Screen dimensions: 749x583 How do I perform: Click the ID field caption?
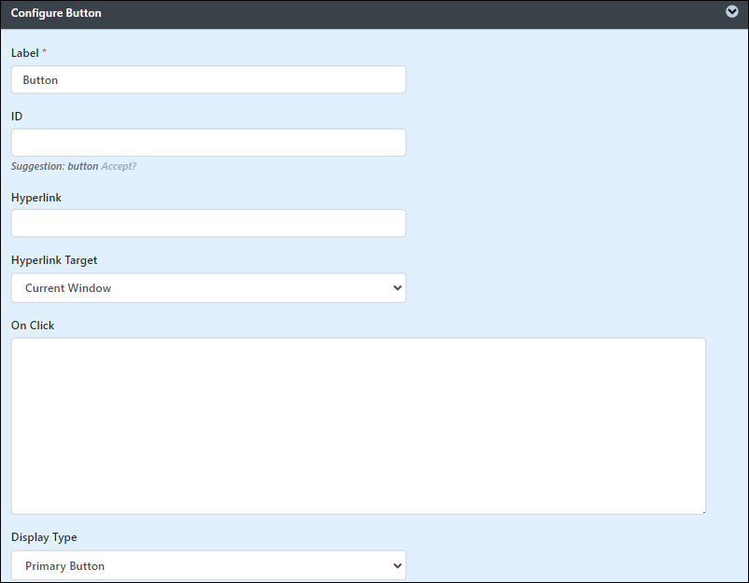17,117
